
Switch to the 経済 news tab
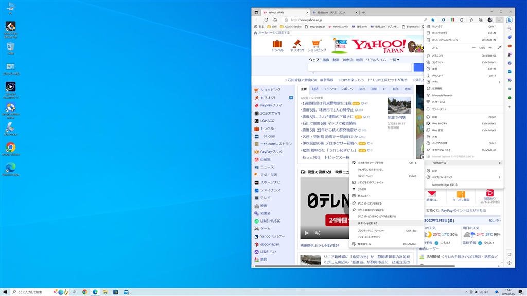pyautogui.click(x=315, y=89)
